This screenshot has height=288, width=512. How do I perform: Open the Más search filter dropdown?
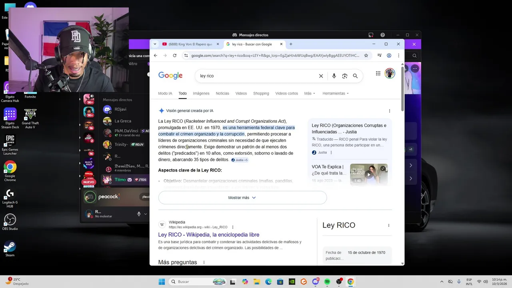tap(309, 93)
